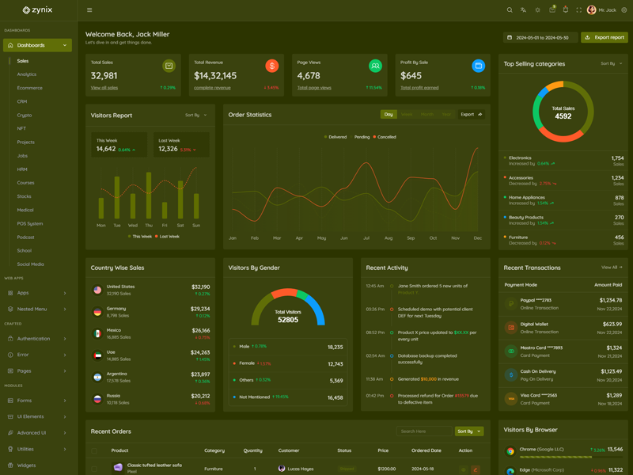Viewport: 633px width, 475px height.
Task: Switch Order Statistics to the Month tab
Action: coord(426,114)
